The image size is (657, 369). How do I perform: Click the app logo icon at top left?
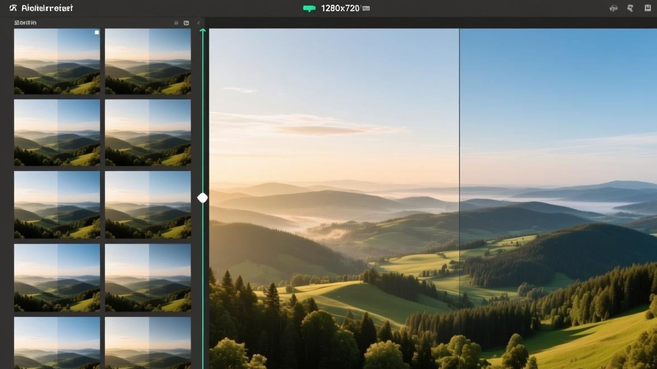13,8
